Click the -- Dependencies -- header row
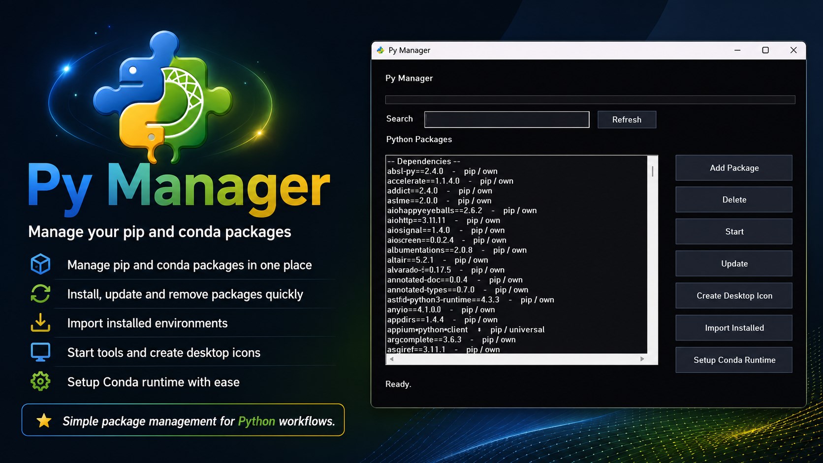The image size is (823, 463). pos(516,161)
